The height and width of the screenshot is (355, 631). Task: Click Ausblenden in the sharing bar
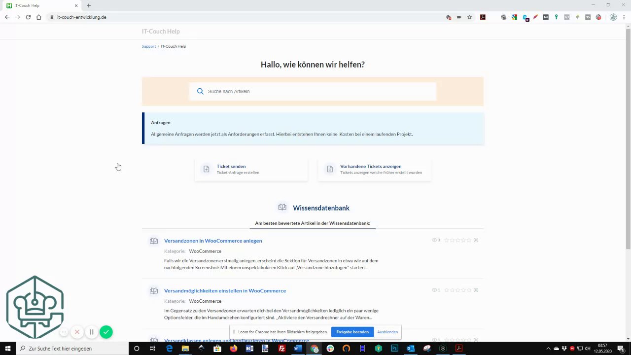pos(387,332)
